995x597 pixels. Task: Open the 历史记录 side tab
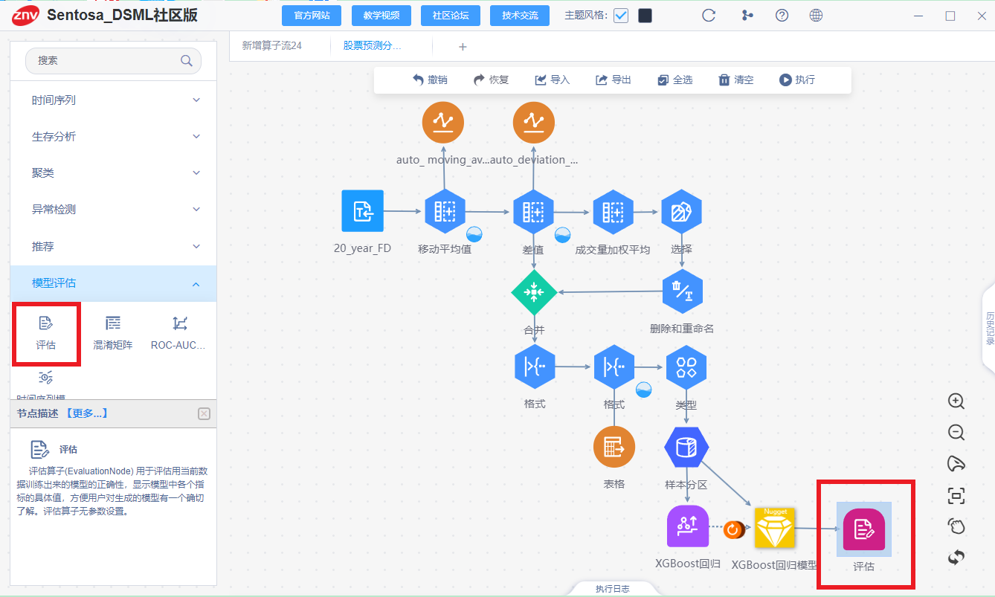pyautogui.click(x=990, y=328)
